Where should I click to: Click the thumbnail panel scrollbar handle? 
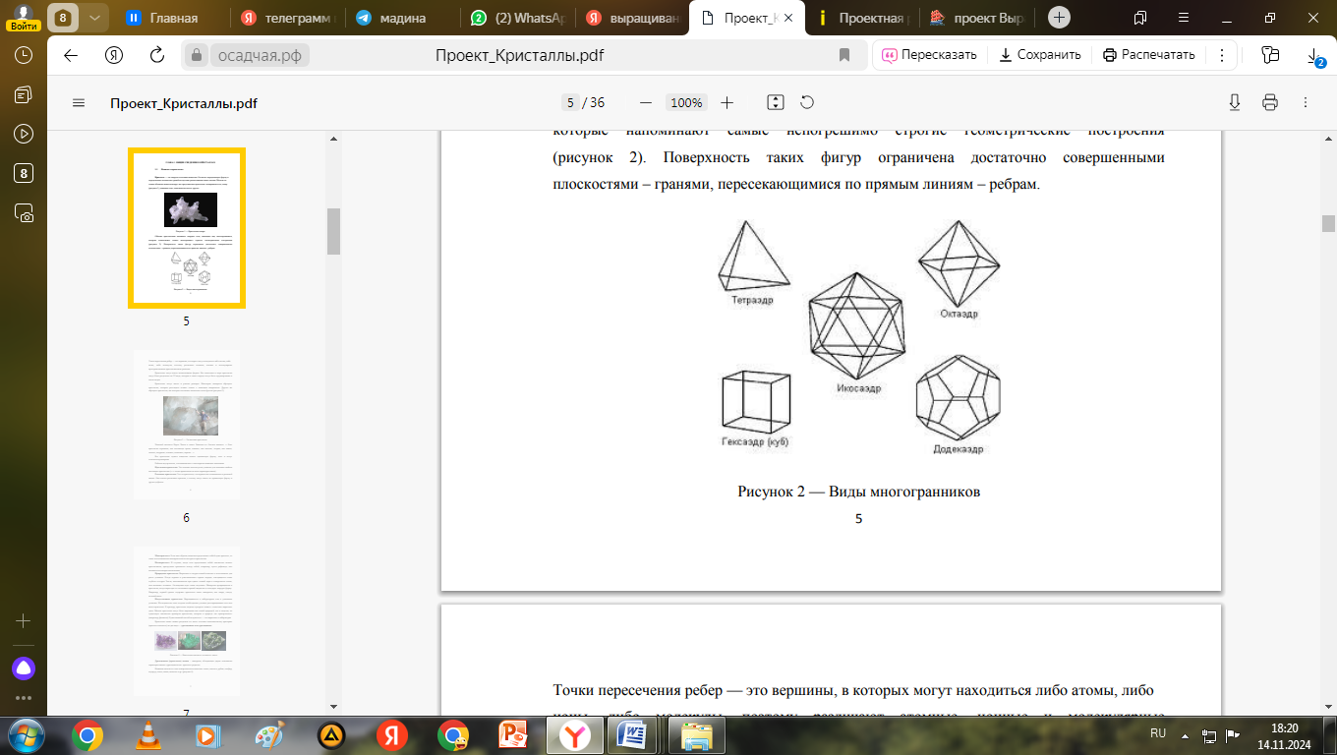click(x=333, y=231)
